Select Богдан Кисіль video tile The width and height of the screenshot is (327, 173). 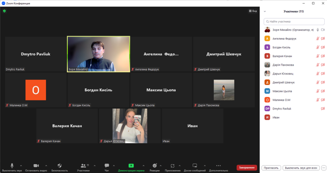point(98,90)
